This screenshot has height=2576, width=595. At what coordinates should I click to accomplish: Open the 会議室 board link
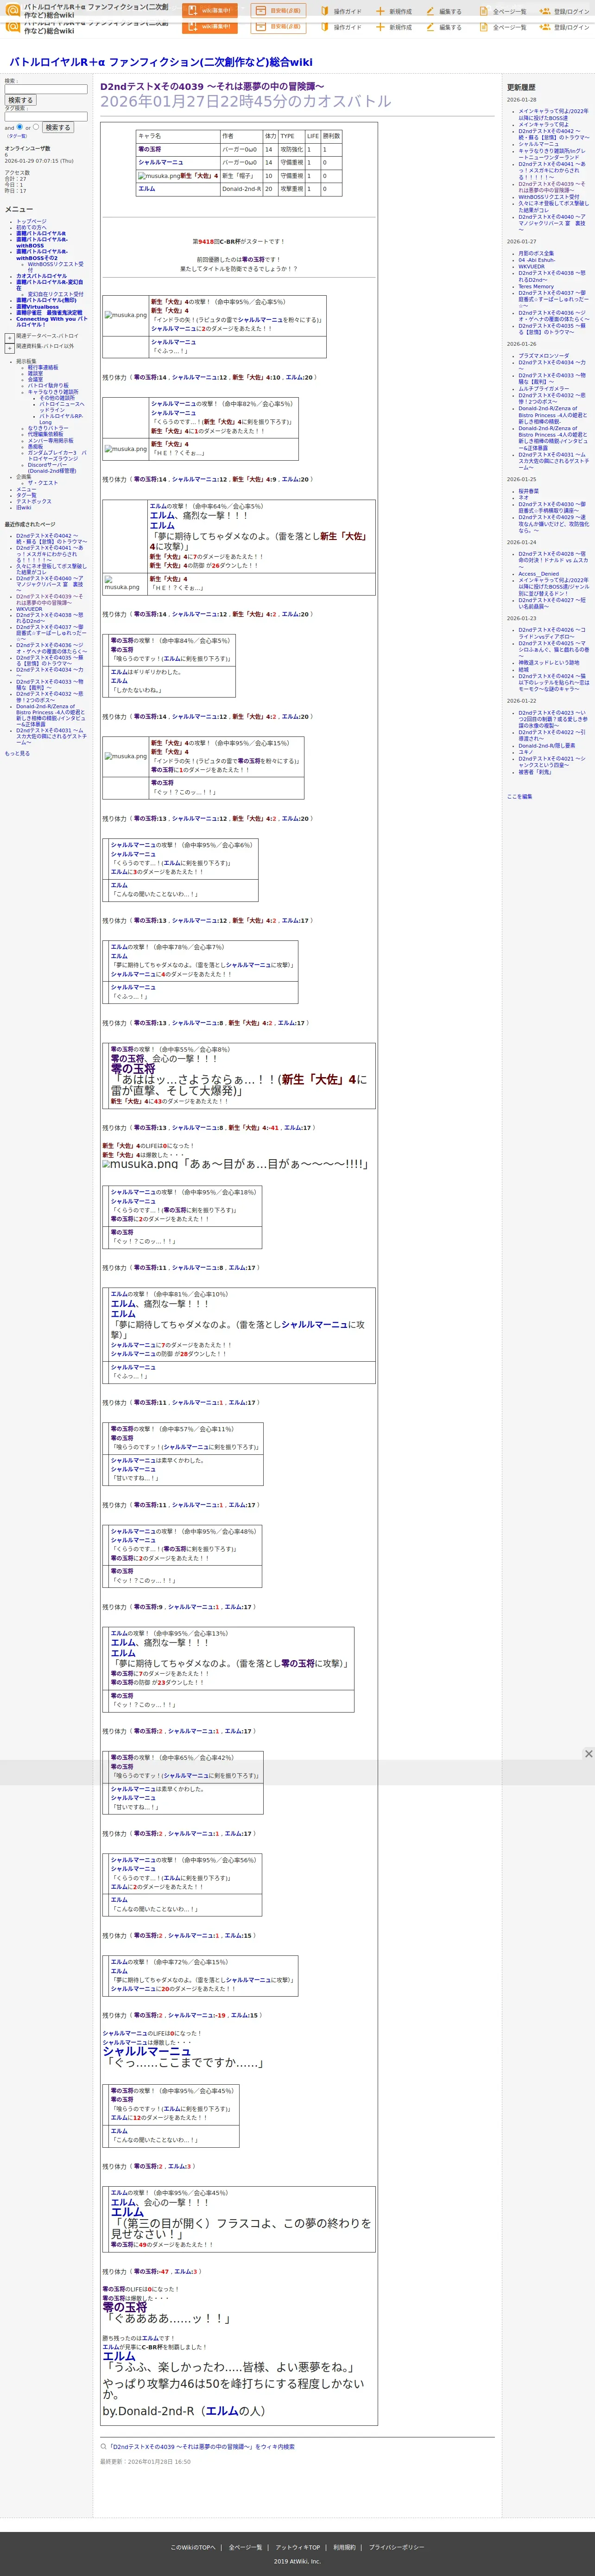pos(36,379)
